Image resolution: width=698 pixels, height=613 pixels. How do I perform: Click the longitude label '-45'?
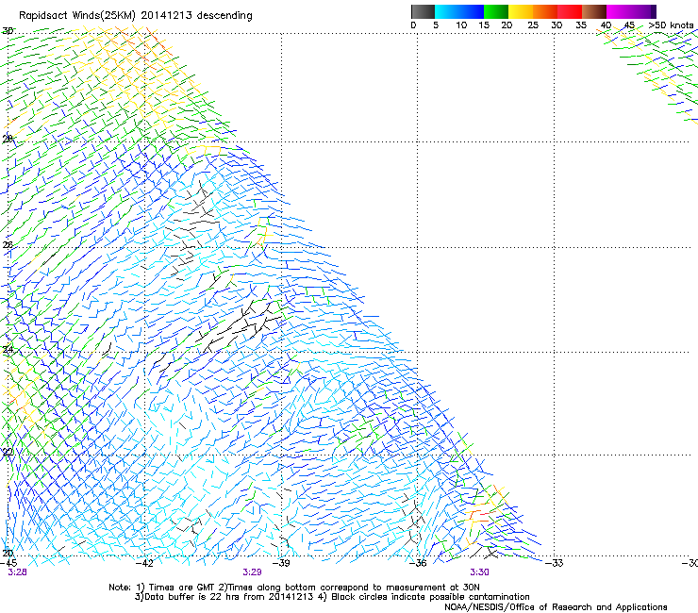pos(8,563)
